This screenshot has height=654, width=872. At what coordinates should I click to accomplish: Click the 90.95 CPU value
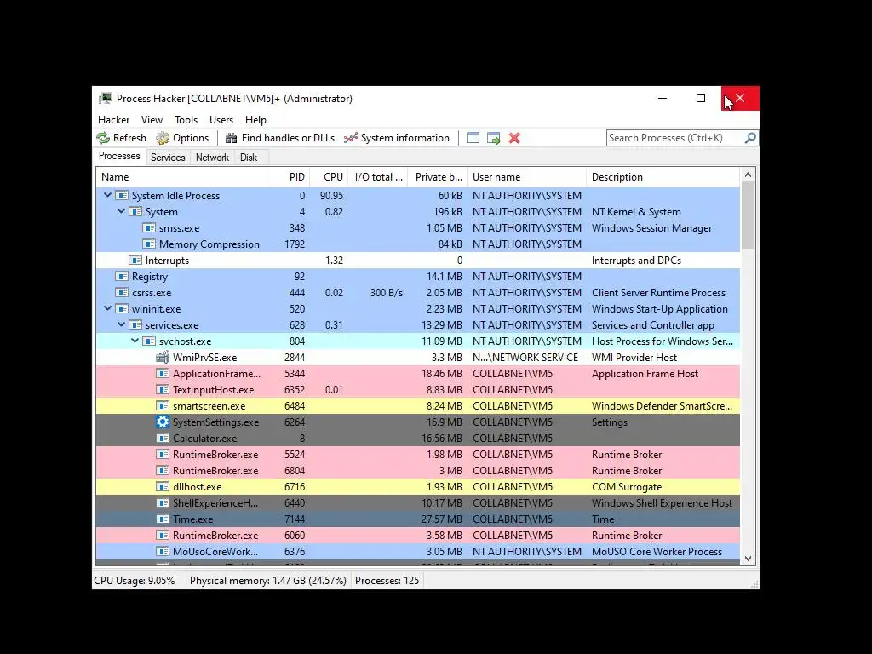331,196
